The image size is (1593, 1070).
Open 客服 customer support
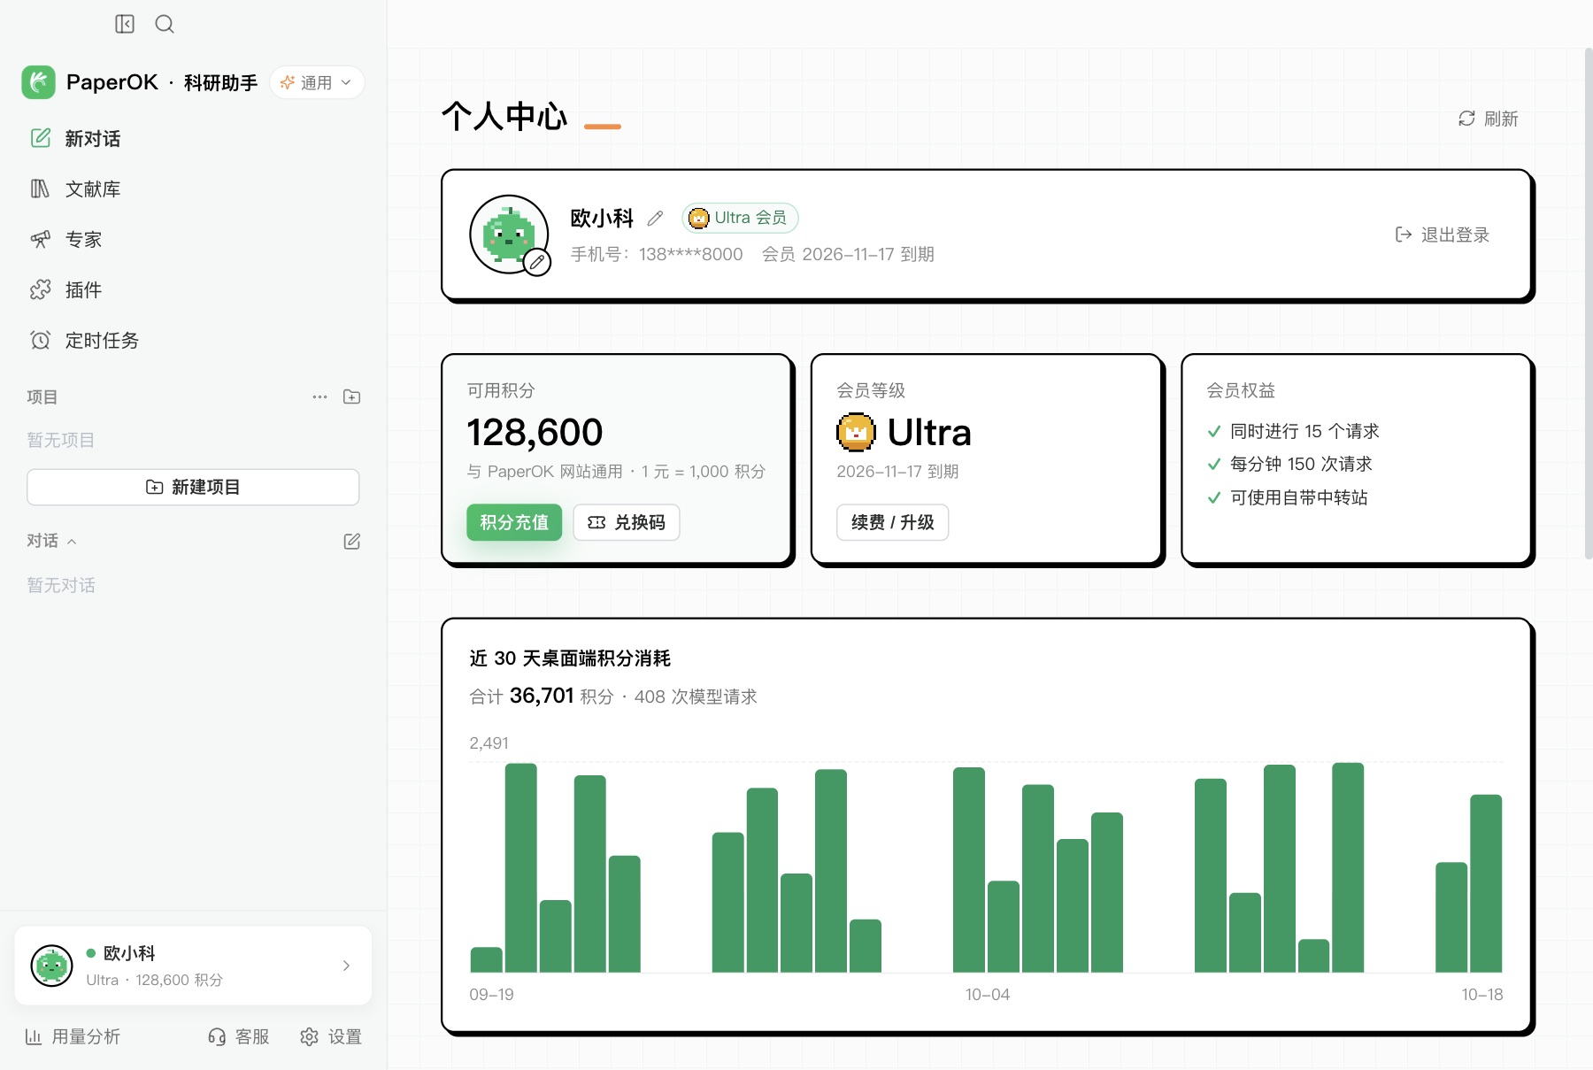point(238,1036)
